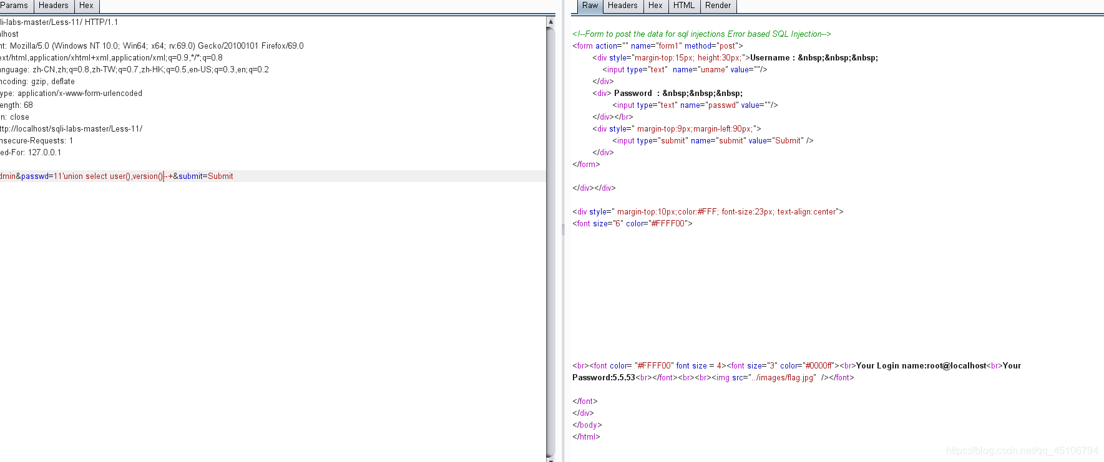Click the uname input tag line

tap(685, 70)
